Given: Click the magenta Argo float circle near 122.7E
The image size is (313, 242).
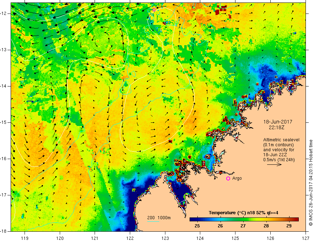Looking at the screenshot, I should point(154,10).
